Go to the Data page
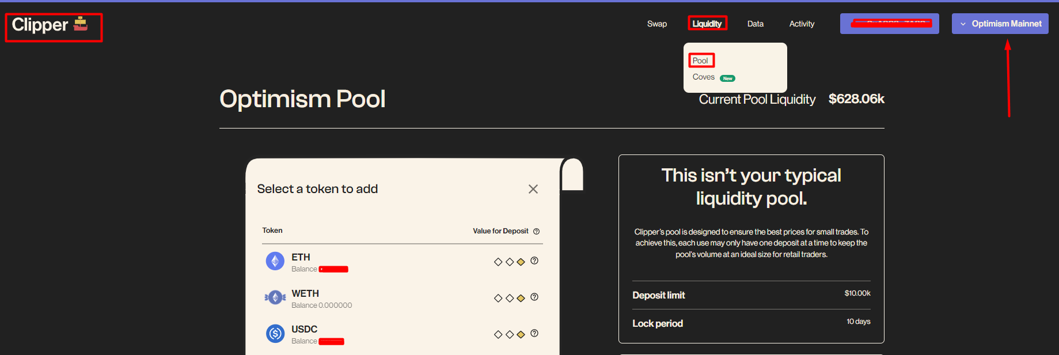1059x355 pixels. [755, 24]
